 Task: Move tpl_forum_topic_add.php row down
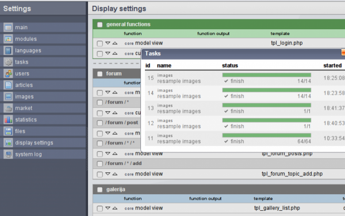[x=108, y=174]
